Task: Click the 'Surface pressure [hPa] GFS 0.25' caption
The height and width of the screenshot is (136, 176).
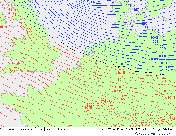Action: 32,129
